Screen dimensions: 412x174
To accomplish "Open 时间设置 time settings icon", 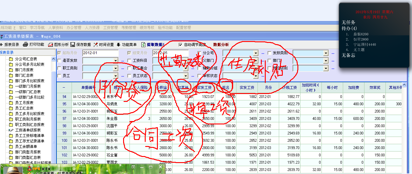I will pyautogui.click(x=96, y=44).
